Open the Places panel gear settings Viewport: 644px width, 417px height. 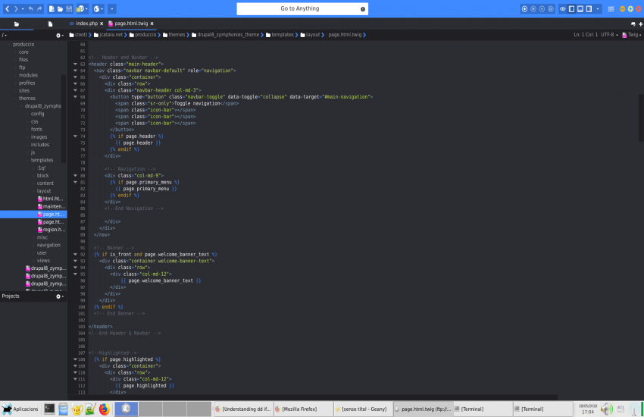point(60,36)
